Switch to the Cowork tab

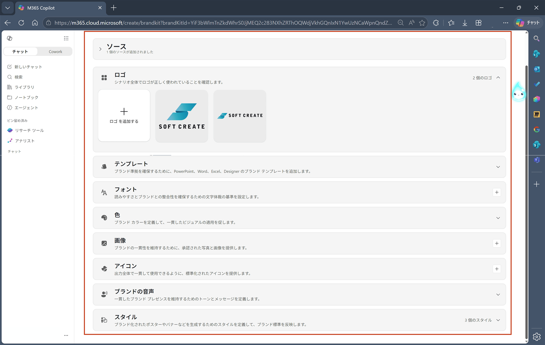click(55, 52)
